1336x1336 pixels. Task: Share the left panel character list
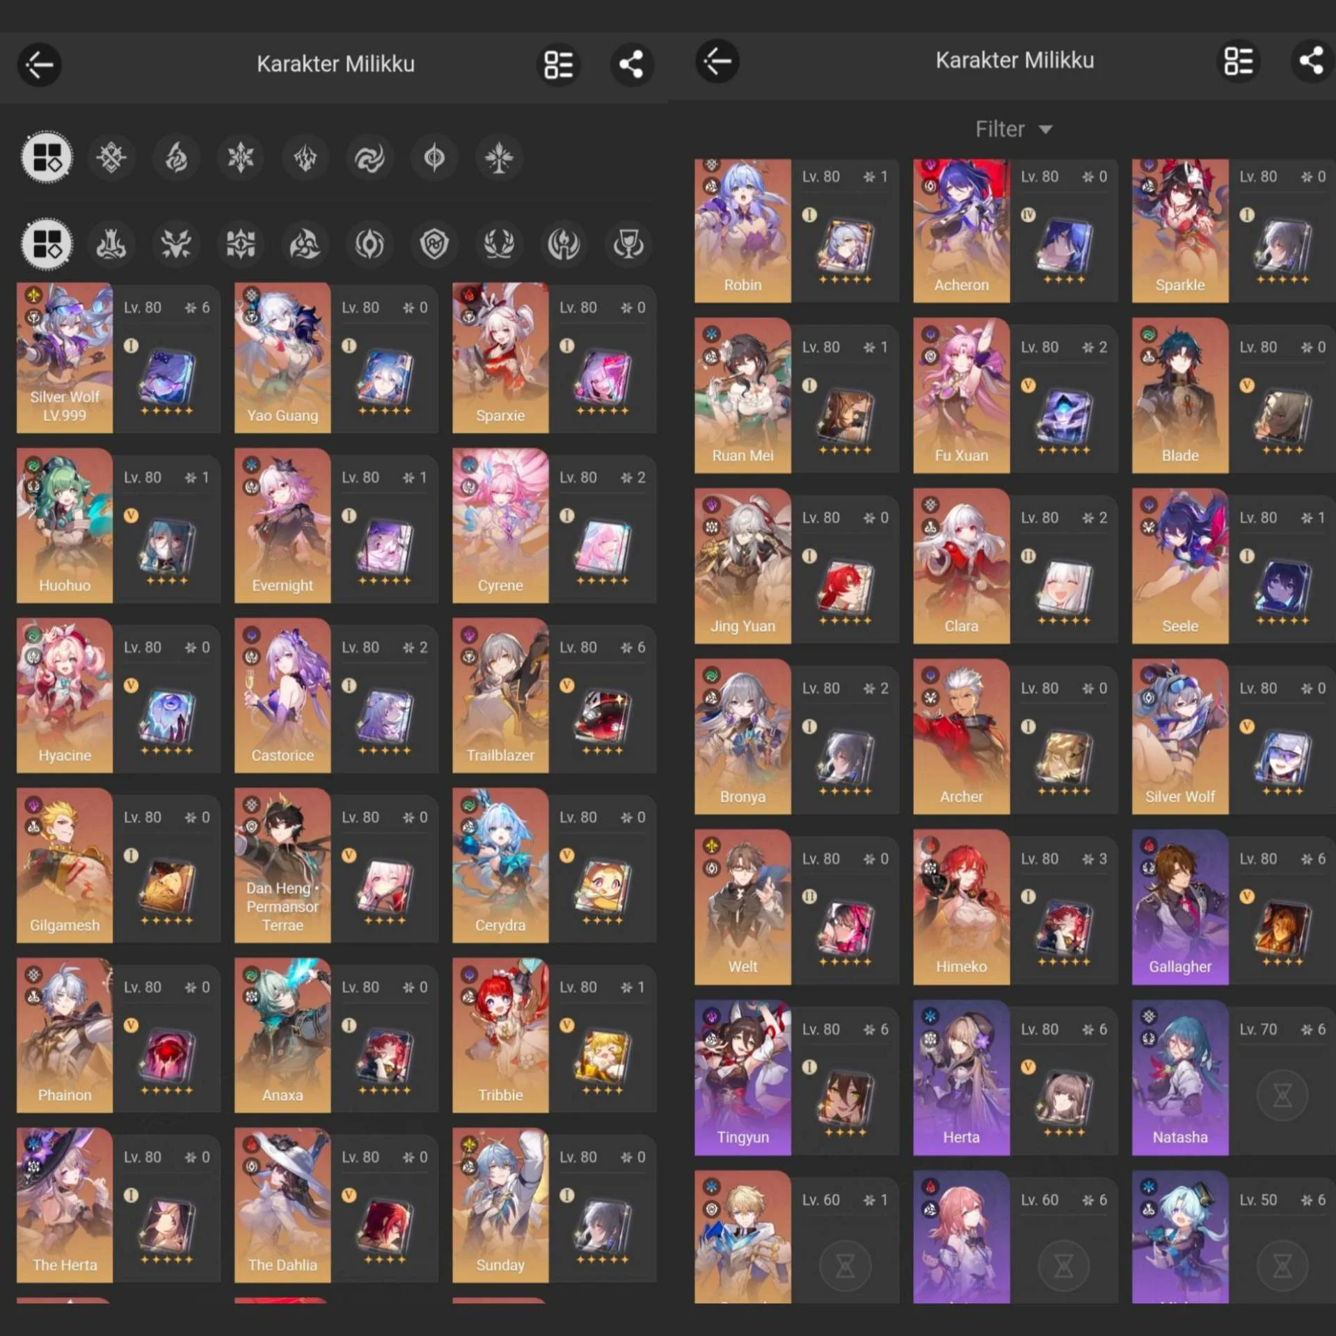pyautogui.click(x=631, y=65)
